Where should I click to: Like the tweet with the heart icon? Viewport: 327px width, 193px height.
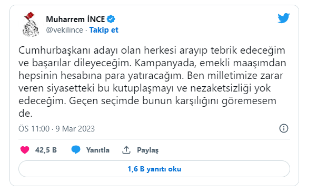25,150
